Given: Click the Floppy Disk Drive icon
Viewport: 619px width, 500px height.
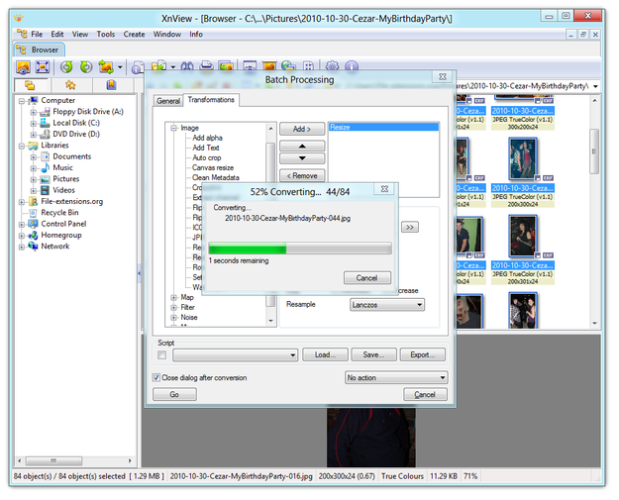Looking at the screenshot, I should click(45, 112).
